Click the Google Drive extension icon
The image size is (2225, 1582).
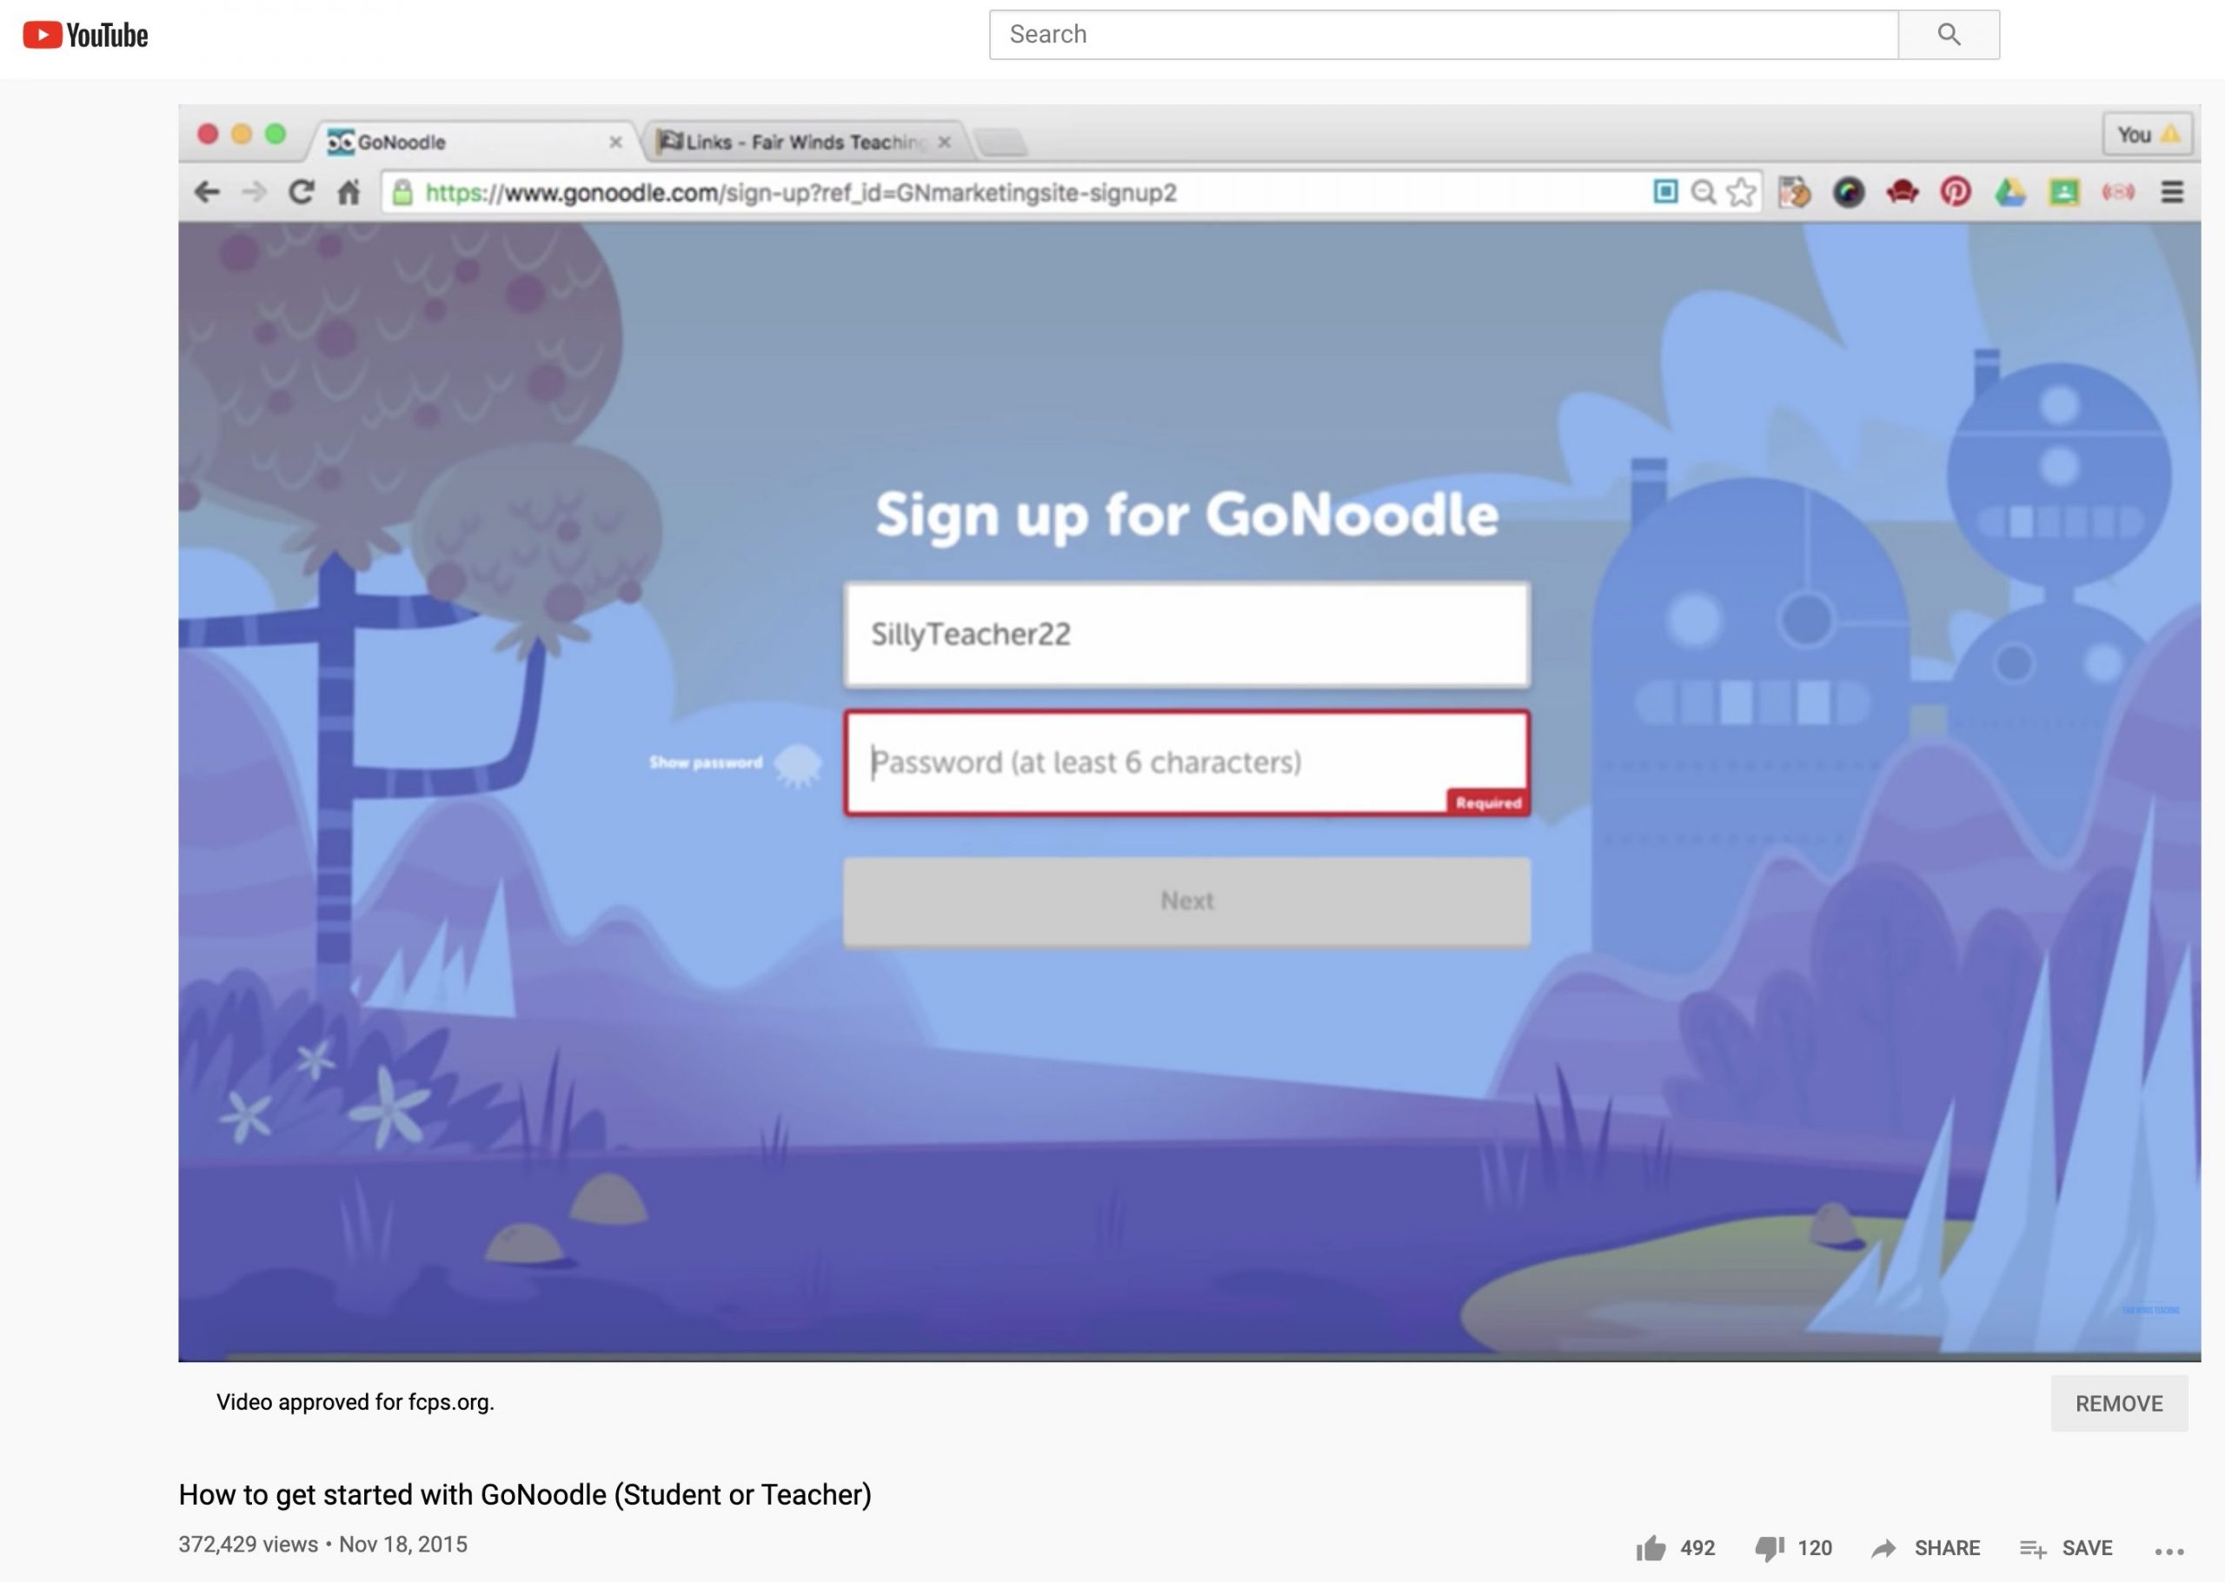click(2009, 193)
